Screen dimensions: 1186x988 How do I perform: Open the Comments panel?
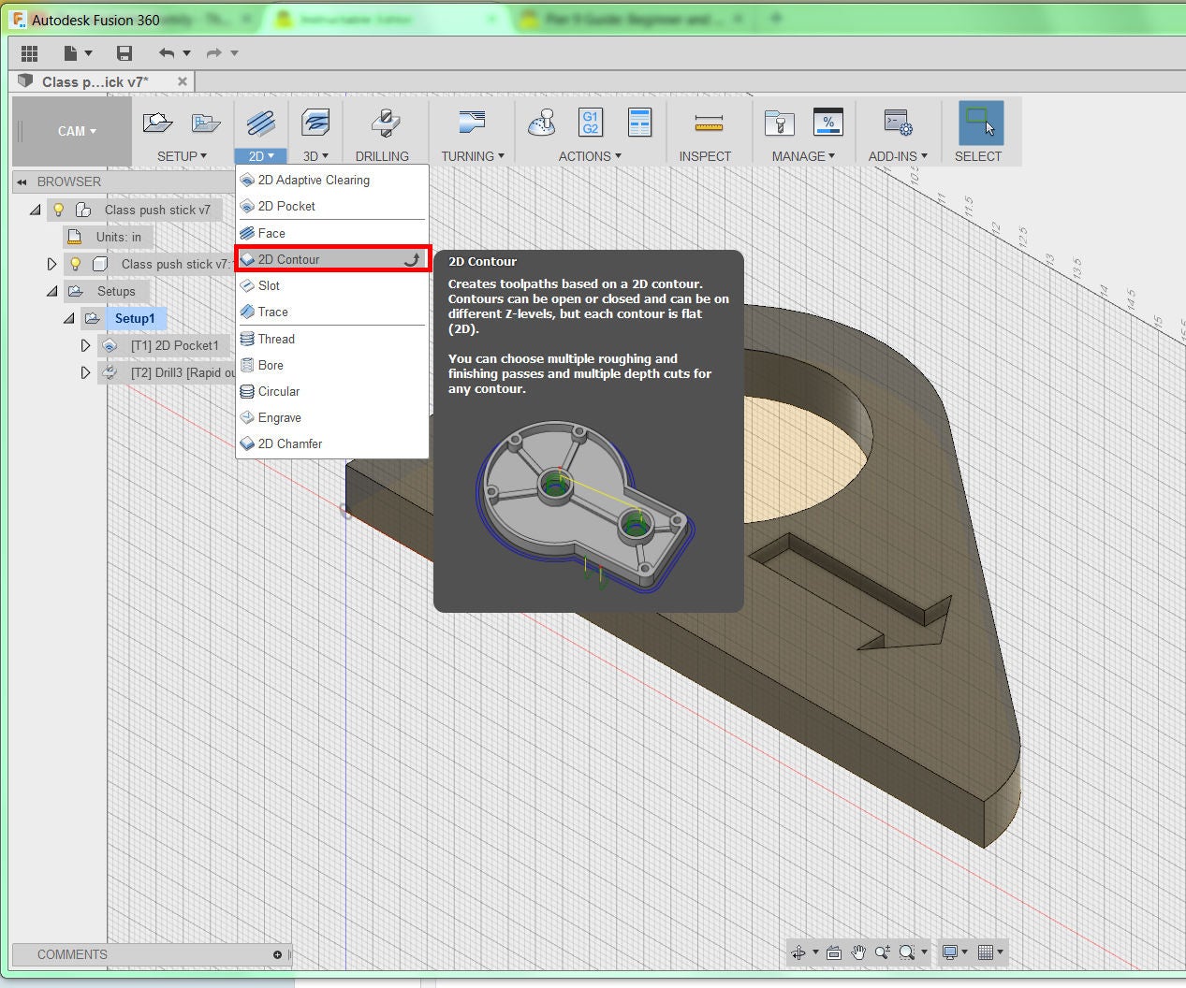click(72, 953)
